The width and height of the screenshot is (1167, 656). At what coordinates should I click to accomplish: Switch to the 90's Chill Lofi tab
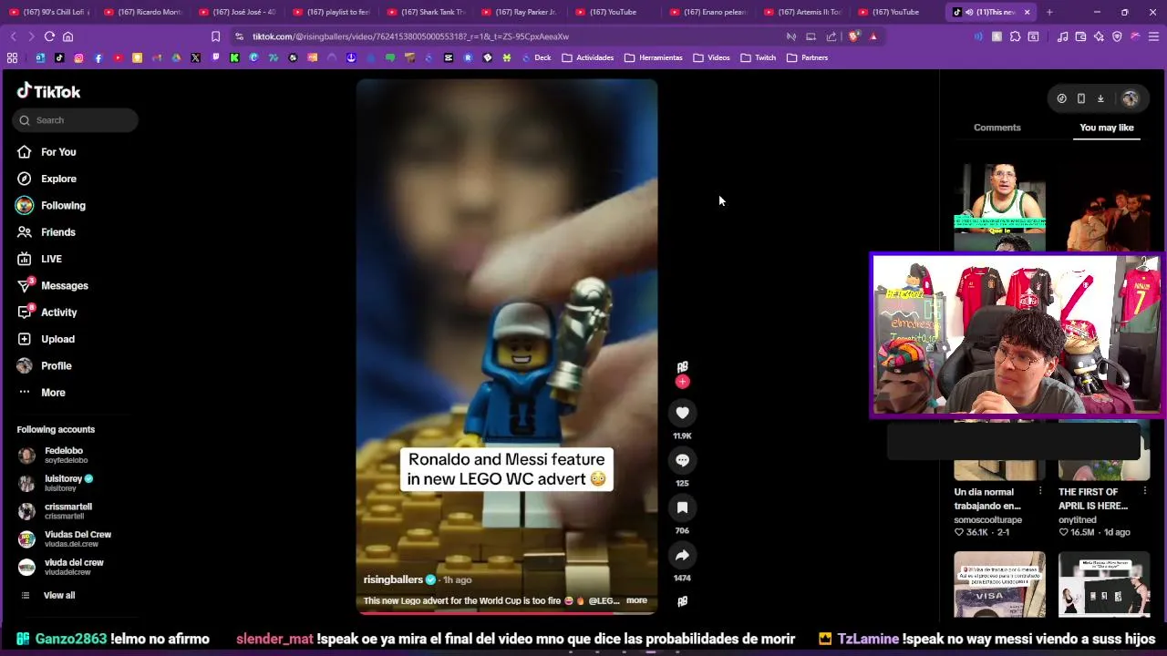click(x=50, y=12)
